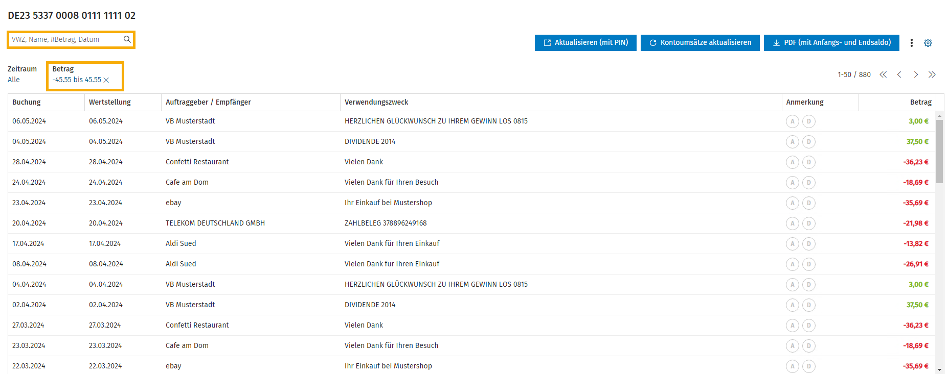Click A icon in 23.03.2024 row
The width and height of the screenshot is (948, 374).
coord(793,346)
